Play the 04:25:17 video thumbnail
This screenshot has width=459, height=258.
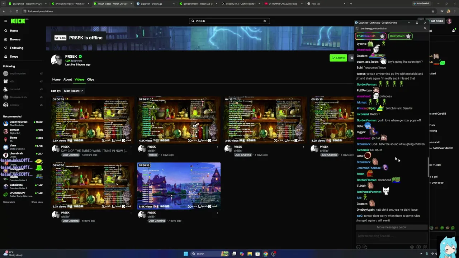(265, 120)
